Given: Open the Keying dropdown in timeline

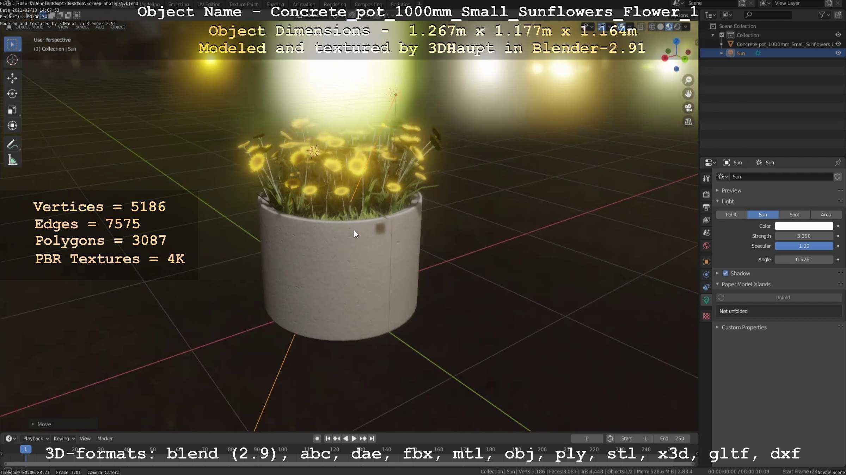Looking at the screenshot, I should click(x=64, y=438).
